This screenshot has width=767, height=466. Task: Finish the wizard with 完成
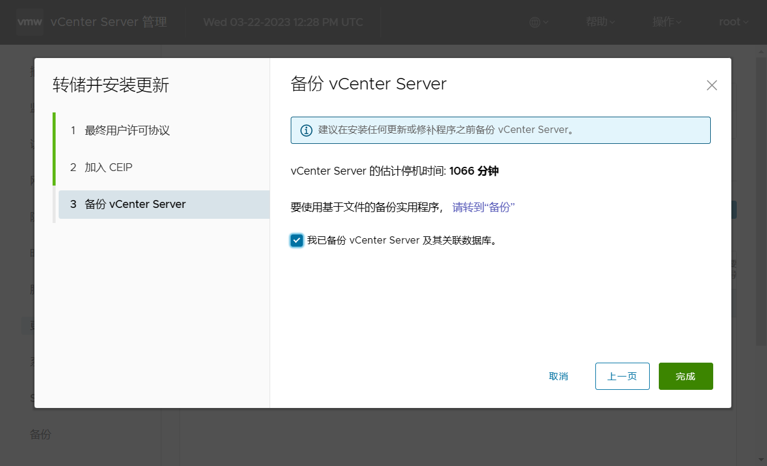click(x=686, y=377)
